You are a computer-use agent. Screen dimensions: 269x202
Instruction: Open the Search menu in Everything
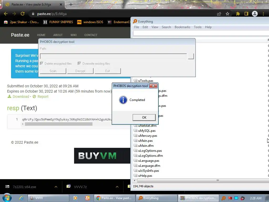[x=166, y=27]
